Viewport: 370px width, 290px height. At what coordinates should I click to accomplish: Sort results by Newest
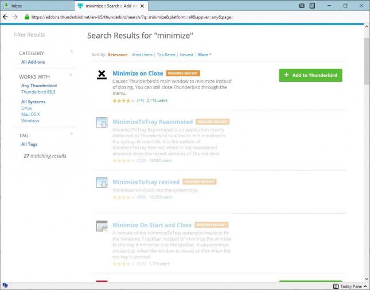(x=186, y=55)
